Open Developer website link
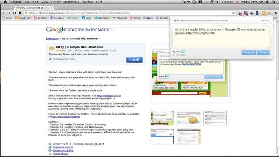The height and width of the screenshot is (157, 279). pyautogui.click(x=63, y=147)
